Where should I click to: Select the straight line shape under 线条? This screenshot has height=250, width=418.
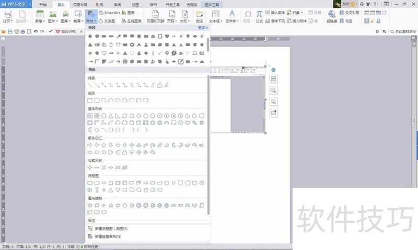click(x=90, y=85)
